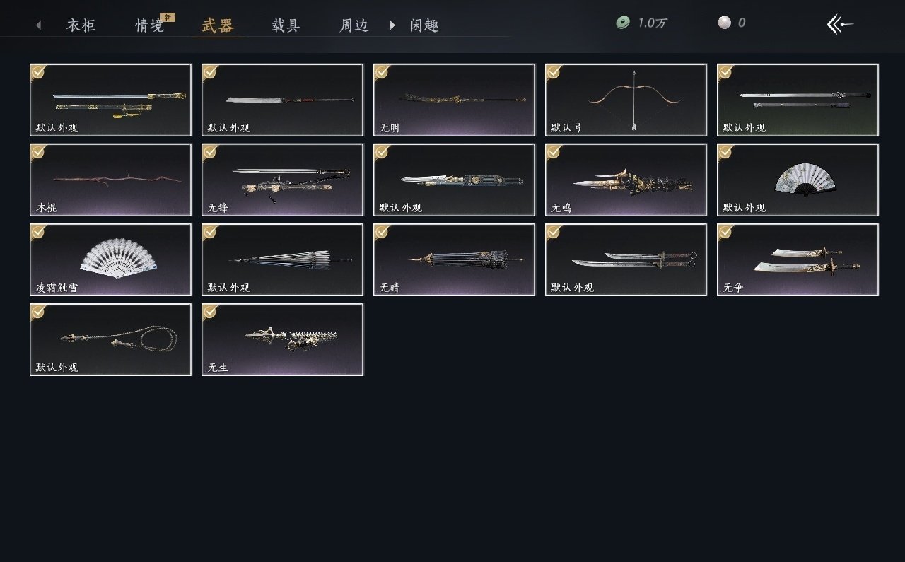
Task: Select the 默认弓 bow weapon skin
Action: [x=626, y=100]
